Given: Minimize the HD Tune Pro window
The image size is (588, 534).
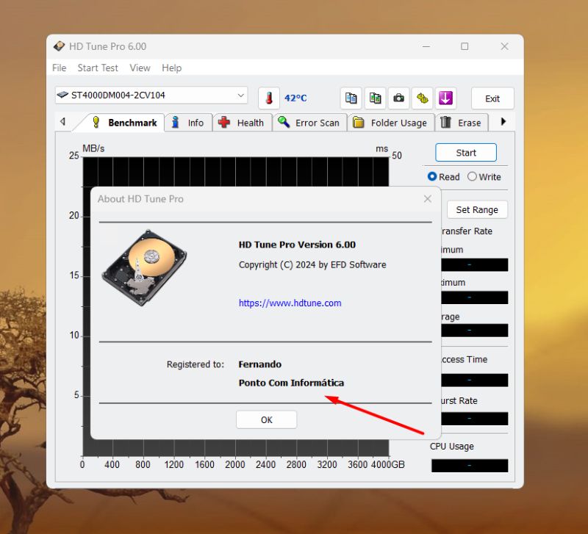Looking at the screenshot, I should (x=426, y=46).
